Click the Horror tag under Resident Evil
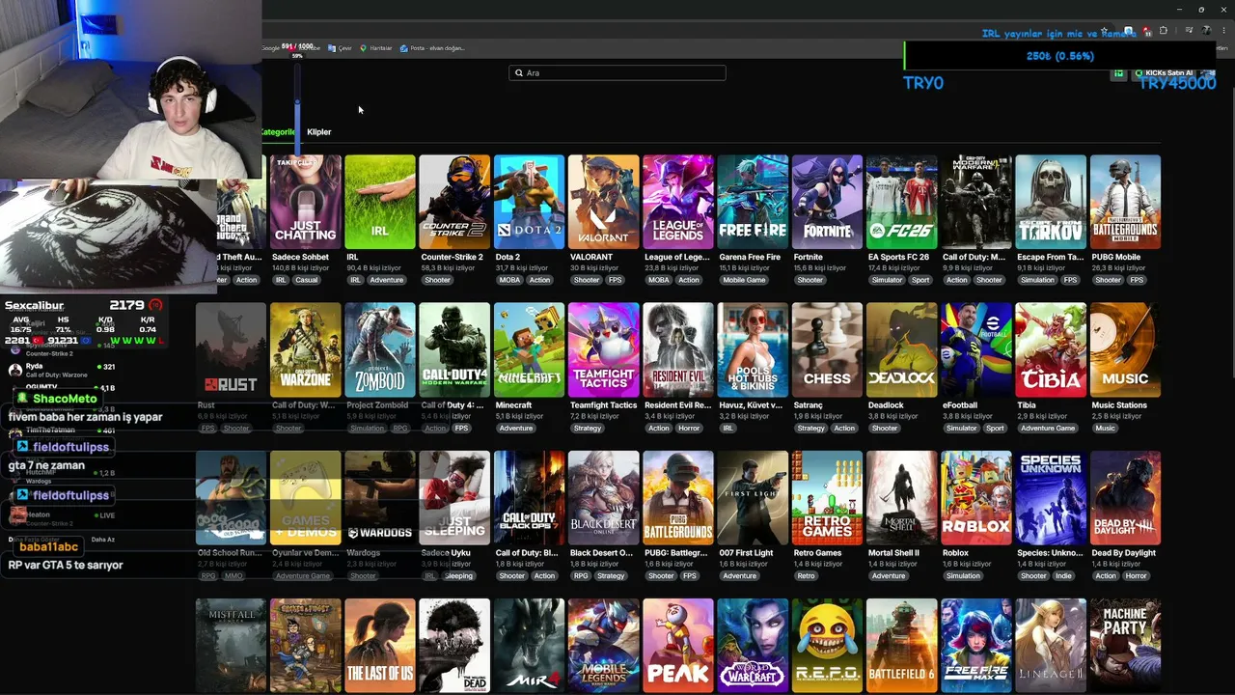The height and width of the screenshot is (695, 1235). 689,428
